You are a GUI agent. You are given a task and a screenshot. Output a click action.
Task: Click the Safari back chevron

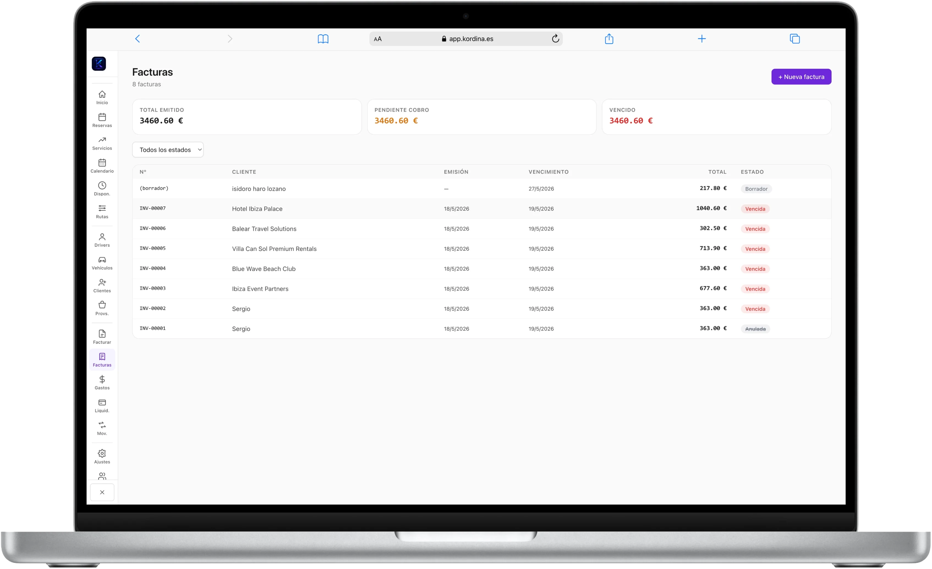point(137,38)
